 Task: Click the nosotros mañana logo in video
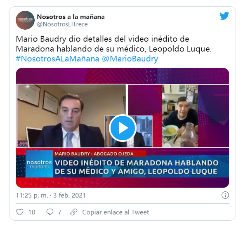coord(39,164)
